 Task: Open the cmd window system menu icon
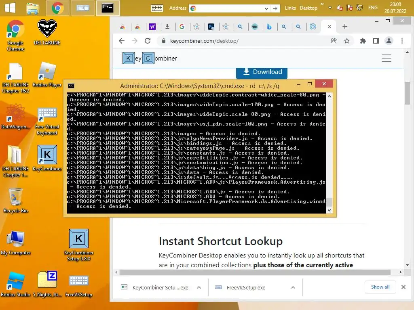click(71, 86)
